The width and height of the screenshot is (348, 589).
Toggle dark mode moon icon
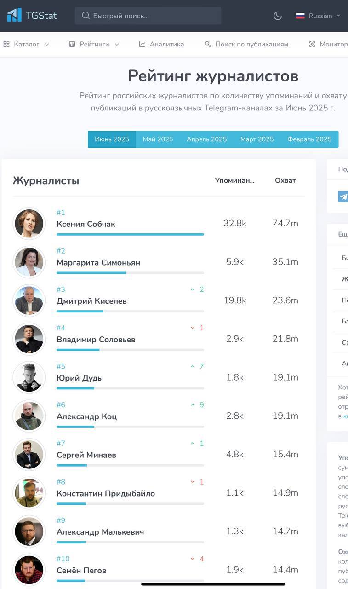coord(278,16)
